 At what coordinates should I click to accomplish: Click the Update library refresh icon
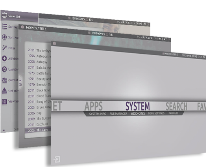pyautogui.click(x=4, y=69)
